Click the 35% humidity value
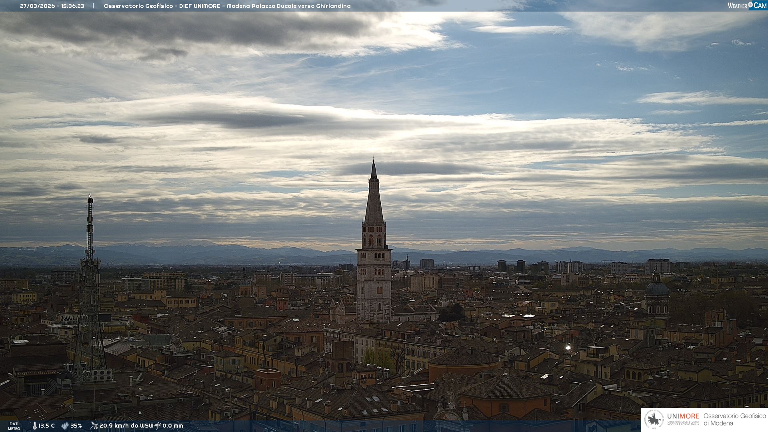This screenshot has height=432, width=768. pos(76,426)
